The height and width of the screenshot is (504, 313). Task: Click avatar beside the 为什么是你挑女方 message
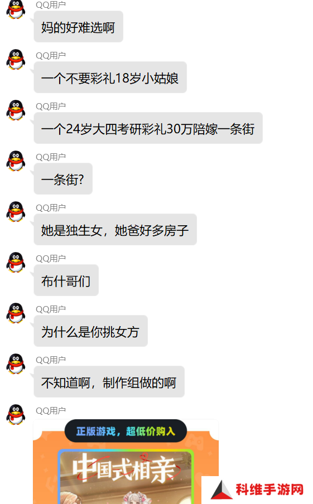(x=16, y=313)
